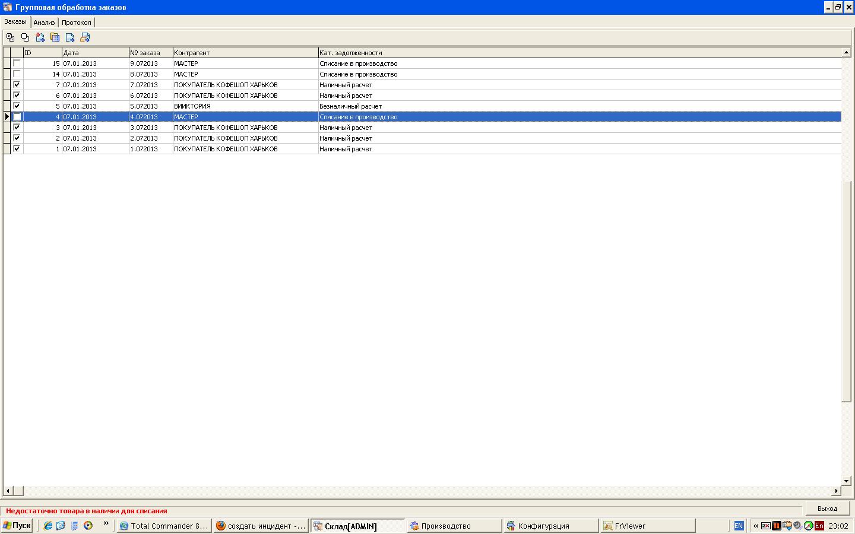Click the folder with table grid toolbar icon
Viewport: 855px width, 534px height.
tap(55, 37)
